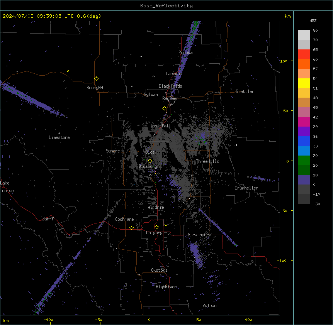
Task: Click the Base_Reflectivity title
Action: coord(166,6)
